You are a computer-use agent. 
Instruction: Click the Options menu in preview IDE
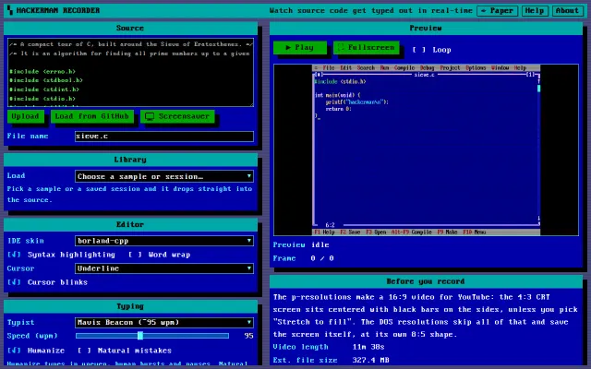click(x=476, y=67)
